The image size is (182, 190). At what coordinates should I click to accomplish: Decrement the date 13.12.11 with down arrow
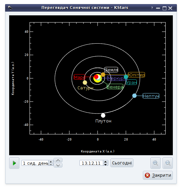106,164
